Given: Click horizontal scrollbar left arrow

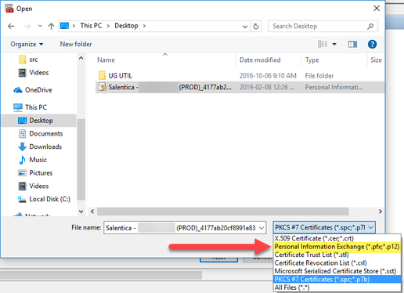Looking at the screenshot, I should click(92, 212).
